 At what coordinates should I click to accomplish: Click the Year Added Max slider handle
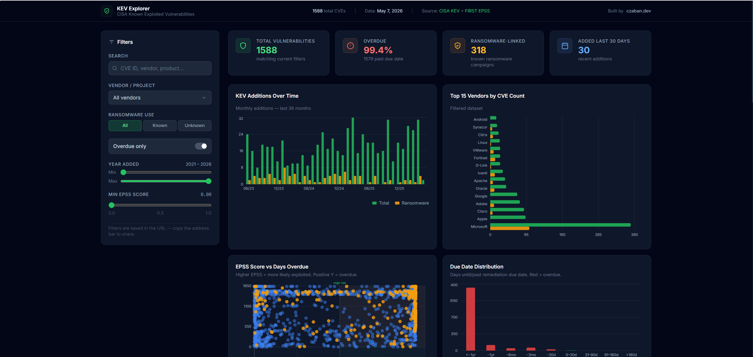[x=209, y=181]
